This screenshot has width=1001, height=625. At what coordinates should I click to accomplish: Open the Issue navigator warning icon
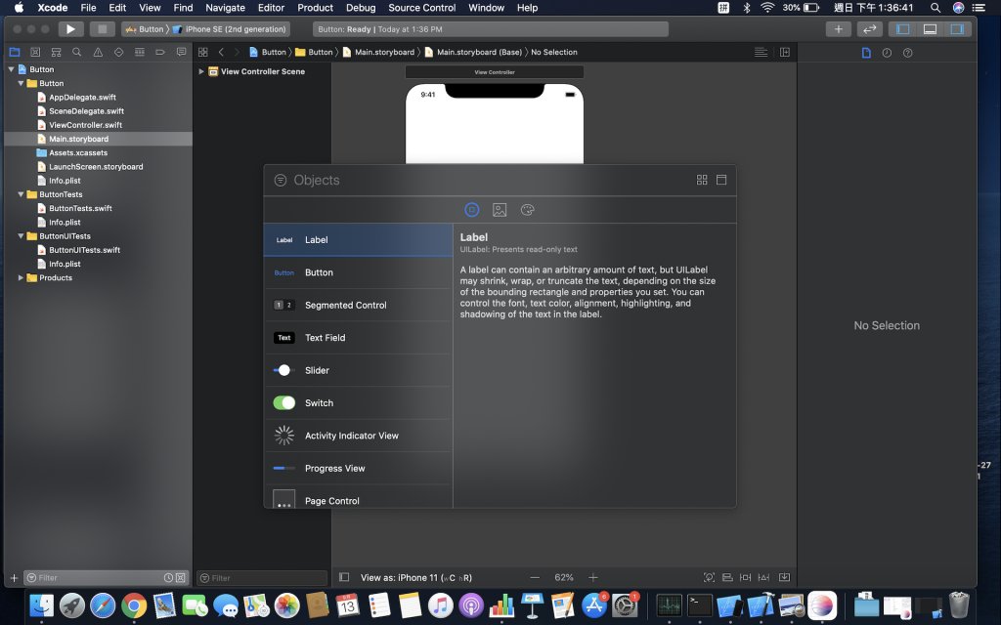tap(98, 53)
